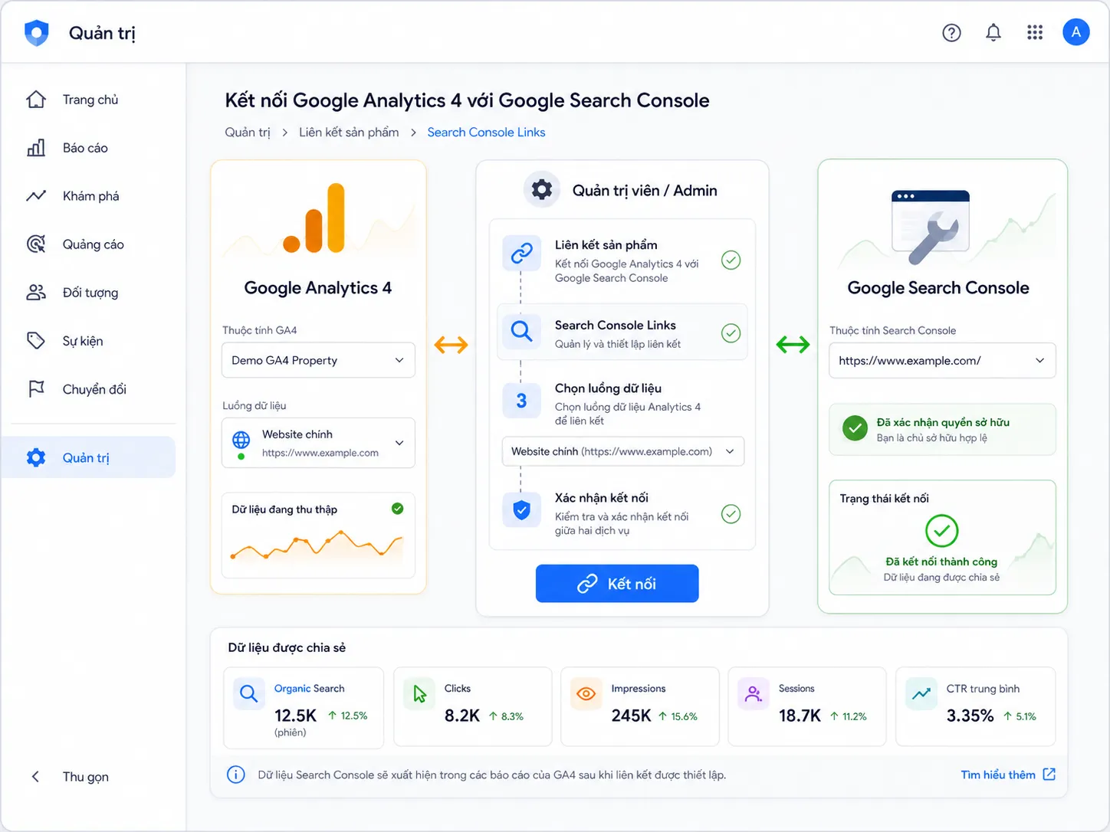The width and height of the screenshot is (1110, 832).
Task: Click the 12.5K Organic Search value
Action: [x=295, y=716]
